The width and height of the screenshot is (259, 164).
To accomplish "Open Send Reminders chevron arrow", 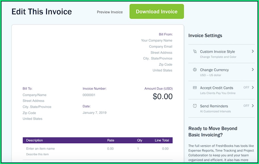I will [252, 106].
